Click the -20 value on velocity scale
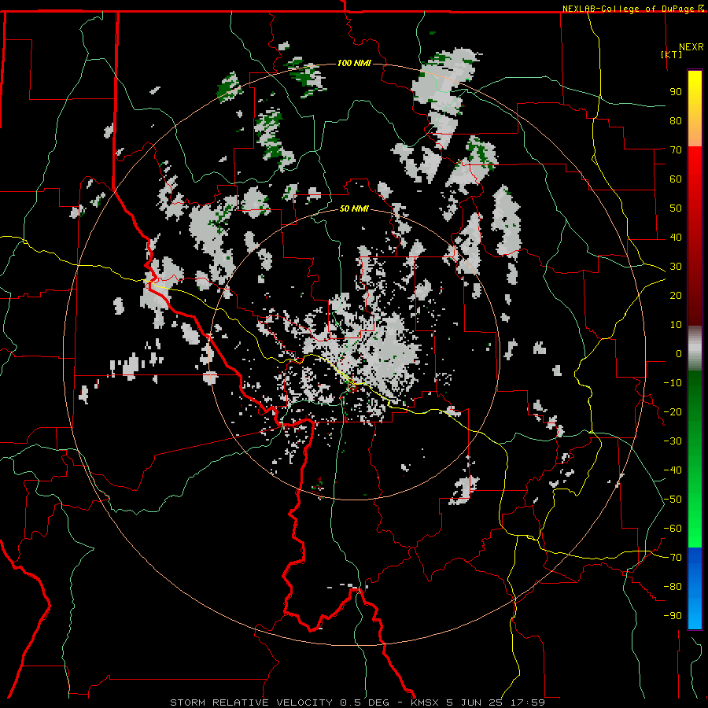This screenshot has height=708, width=708. (673, 412)
